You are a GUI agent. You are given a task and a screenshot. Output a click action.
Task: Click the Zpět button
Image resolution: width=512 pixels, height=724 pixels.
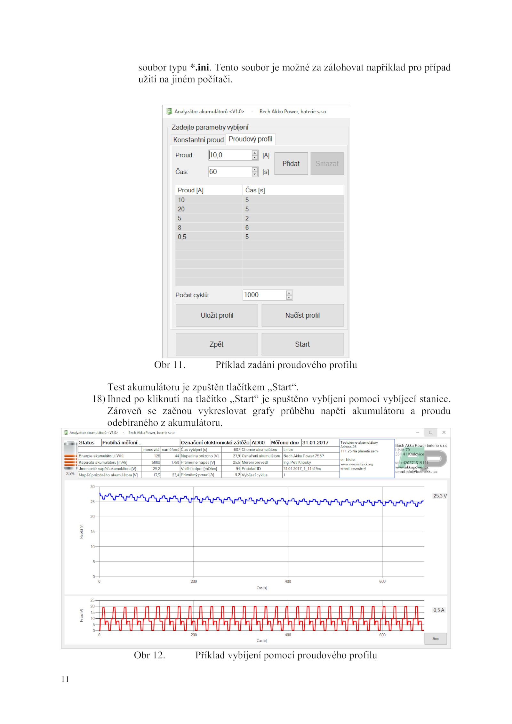click(x=217, y=344)
